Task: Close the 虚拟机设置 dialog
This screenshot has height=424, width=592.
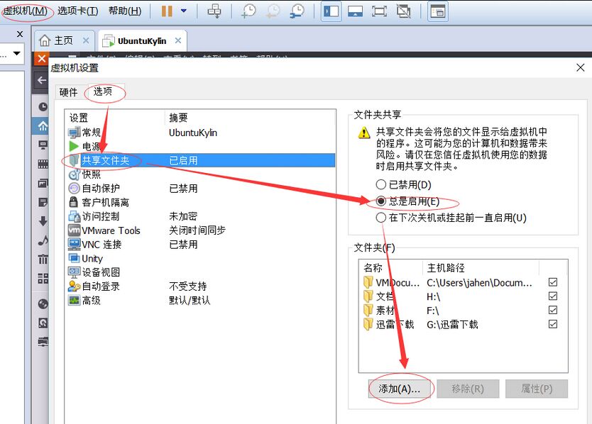Action: [x=581, y=67]
